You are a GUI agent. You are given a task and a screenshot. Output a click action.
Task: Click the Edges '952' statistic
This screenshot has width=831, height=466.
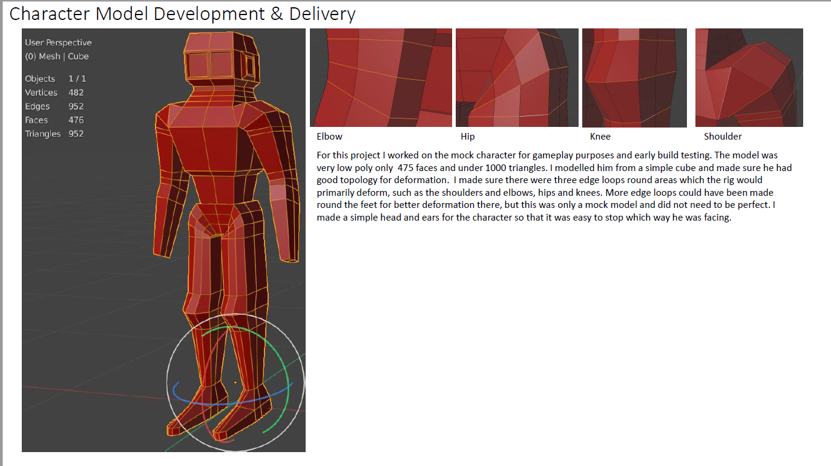(76, 106)
